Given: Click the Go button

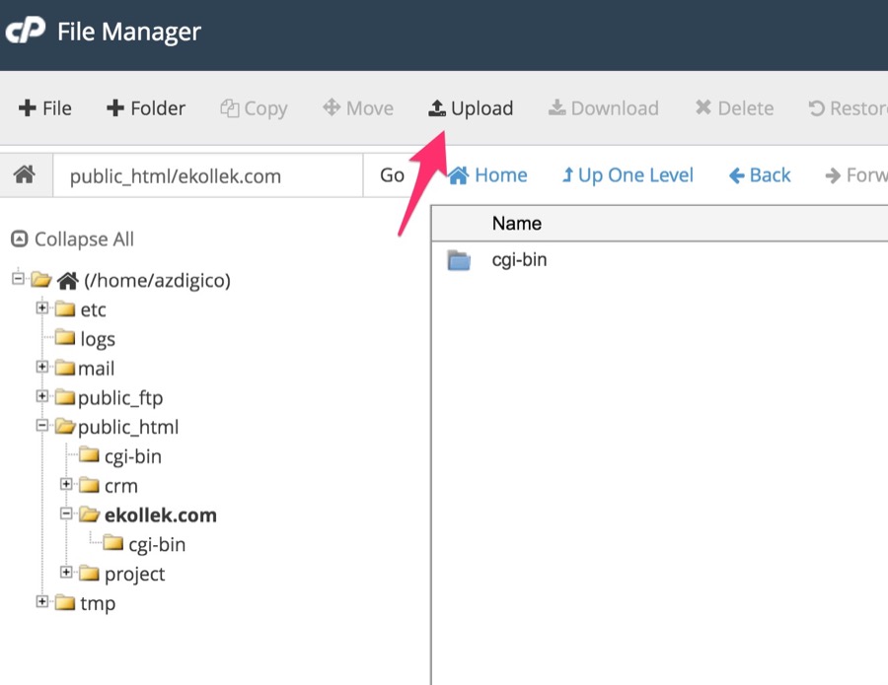Looking at the screenshot, I should coord(392,175).
